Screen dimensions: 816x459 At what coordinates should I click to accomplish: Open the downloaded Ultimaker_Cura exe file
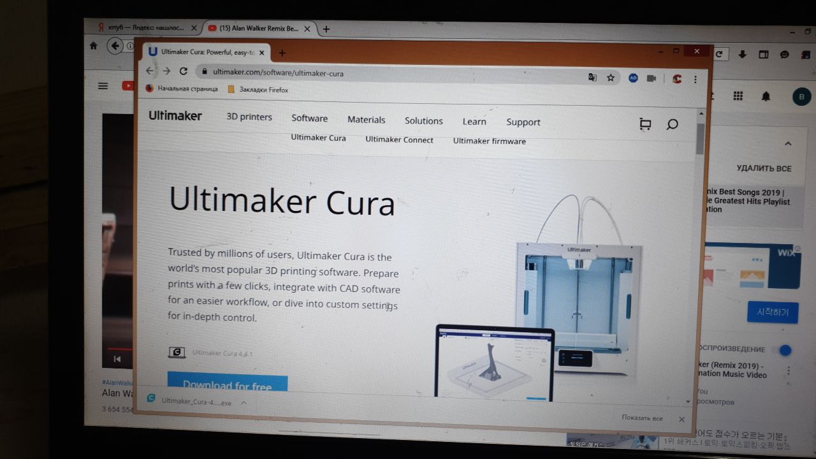click(189, 402)
